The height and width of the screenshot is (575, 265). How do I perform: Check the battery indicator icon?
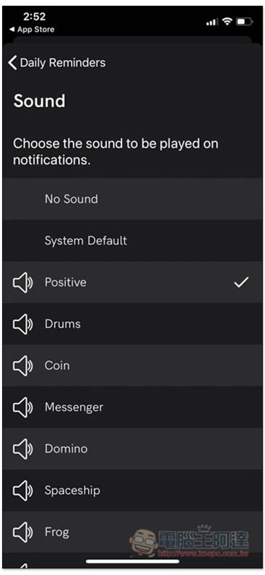245,22
